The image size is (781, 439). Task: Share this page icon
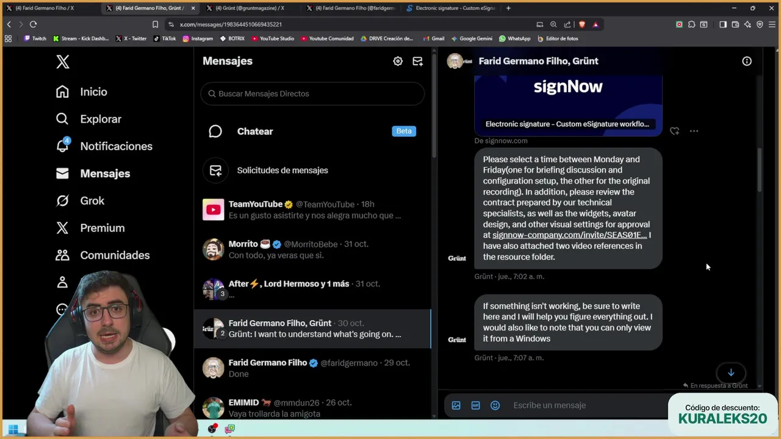coord(567,24)
